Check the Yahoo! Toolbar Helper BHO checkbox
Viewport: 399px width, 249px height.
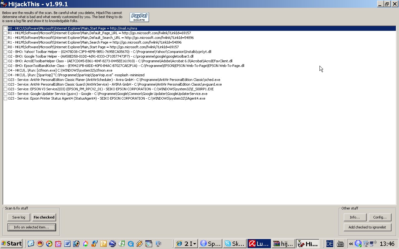pyautogui.click(x=6, y=52)
